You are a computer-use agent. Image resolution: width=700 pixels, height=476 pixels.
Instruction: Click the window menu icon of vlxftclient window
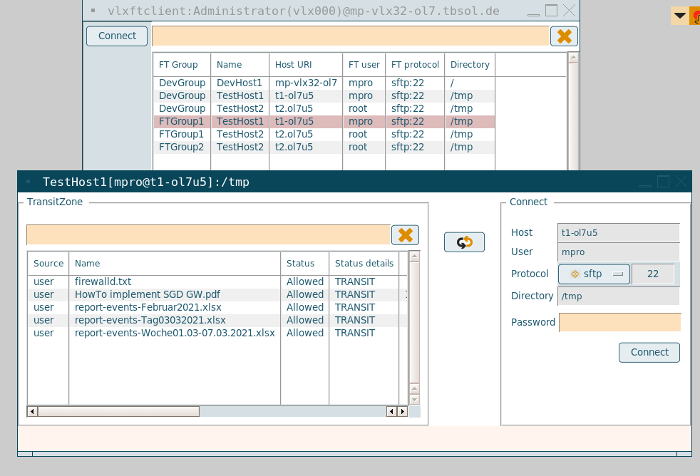(94, 11)
